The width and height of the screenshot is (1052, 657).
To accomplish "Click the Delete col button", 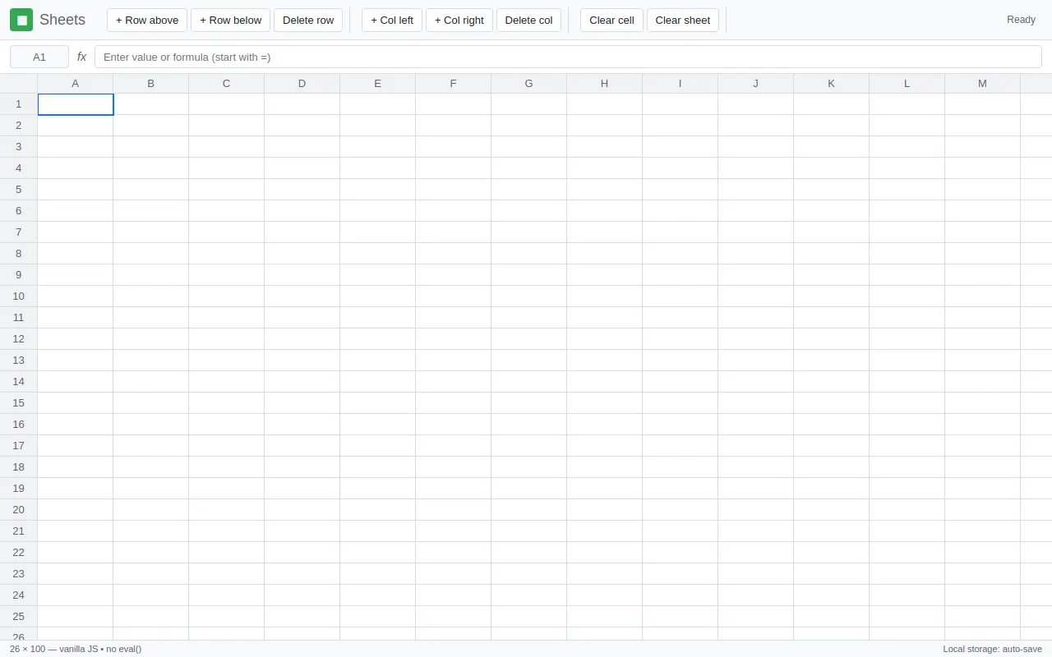I will coord(528,20).
